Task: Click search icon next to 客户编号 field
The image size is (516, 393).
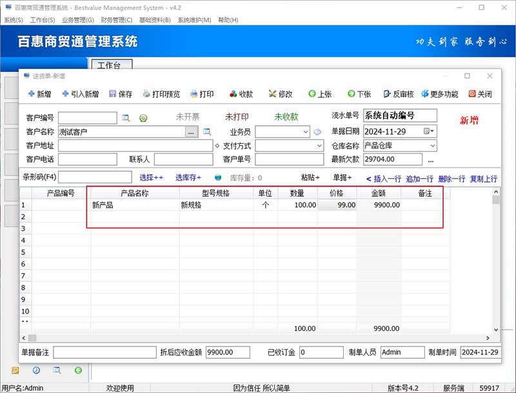Action: [126, 118]
